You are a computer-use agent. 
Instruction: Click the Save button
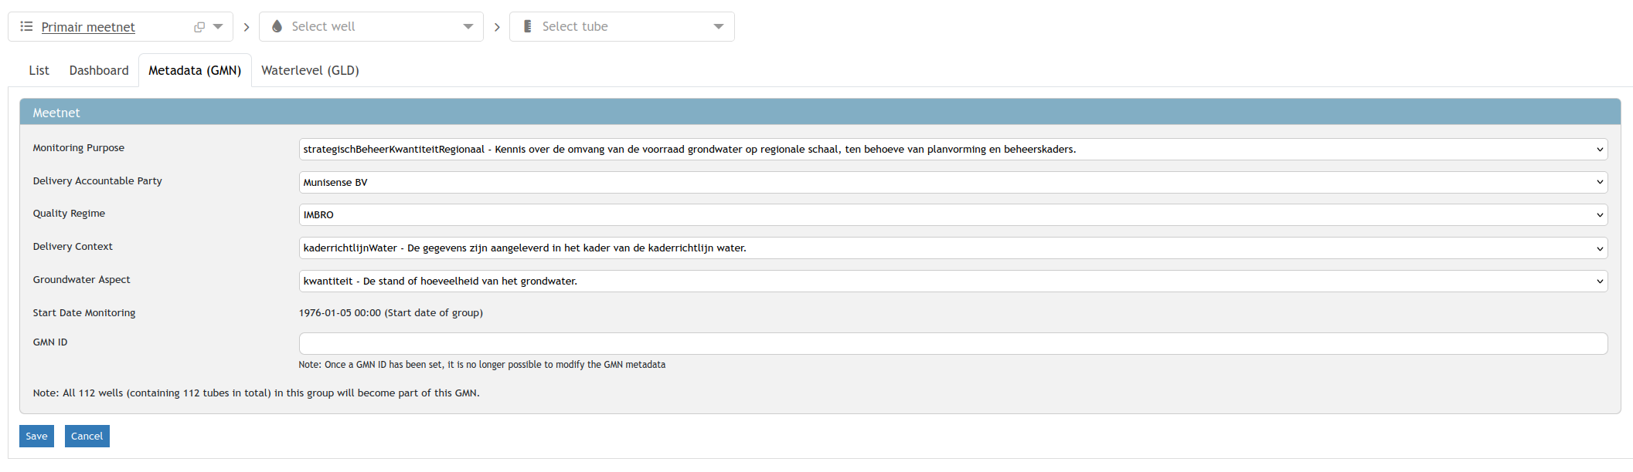coord(36,436)
